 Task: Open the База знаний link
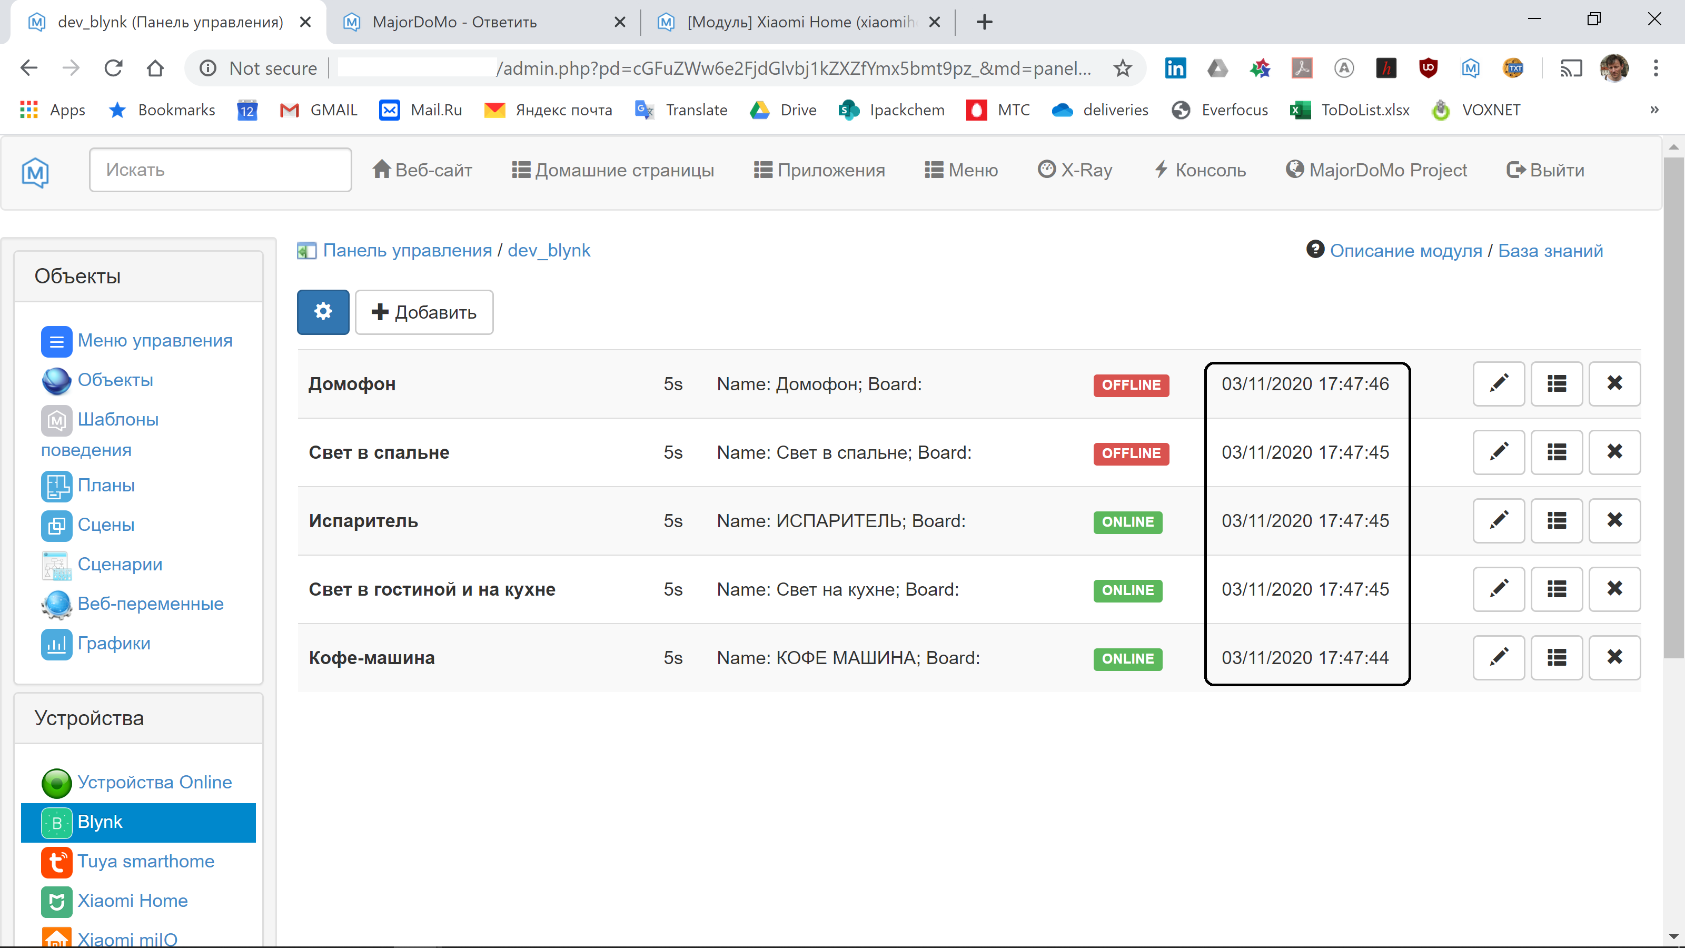pyautogui.click(x=1550, y=251)
